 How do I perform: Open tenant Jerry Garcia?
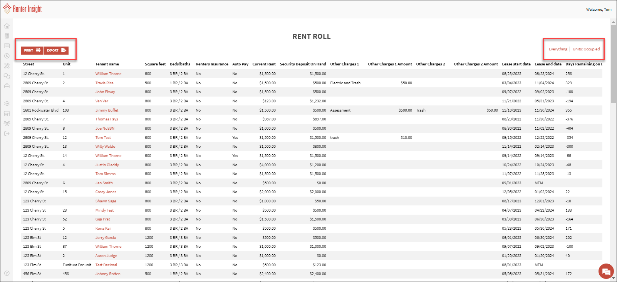(106, 237)
